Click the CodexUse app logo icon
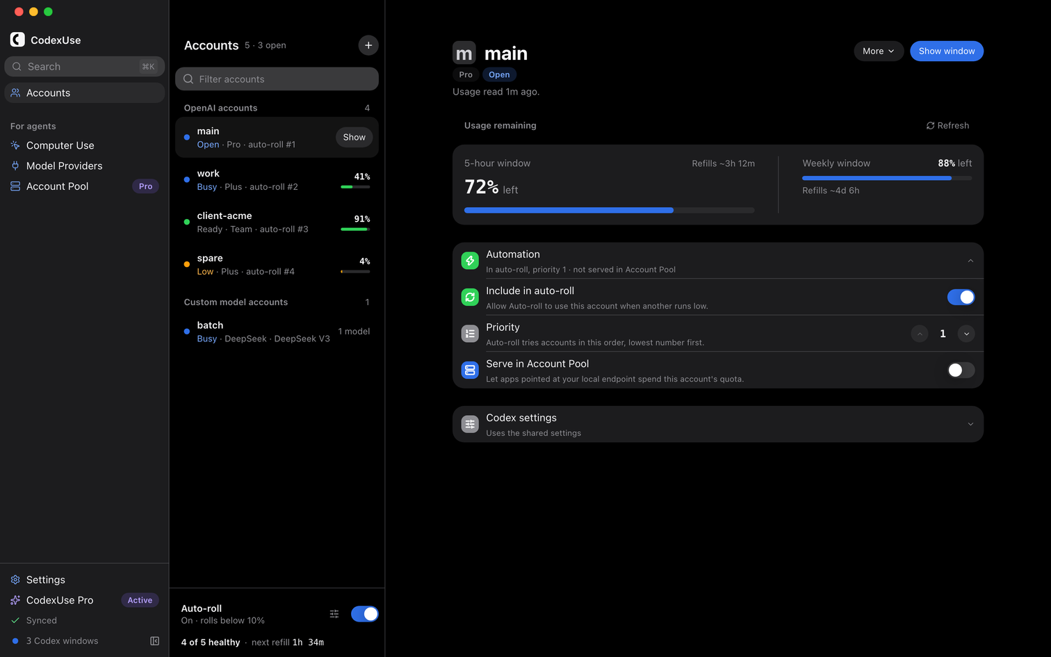 point(17,40)
